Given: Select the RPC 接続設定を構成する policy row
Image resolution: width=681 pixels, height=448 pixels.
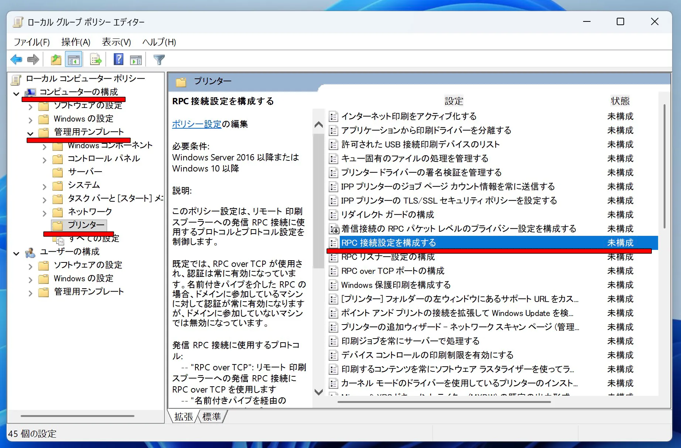Looking at the screenshot, I should pyautogui.click(x=493, y=243).
